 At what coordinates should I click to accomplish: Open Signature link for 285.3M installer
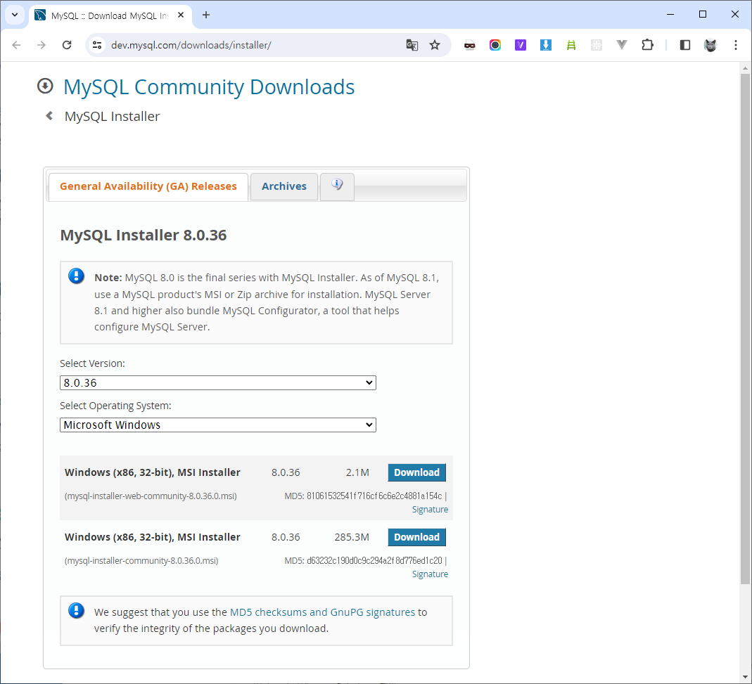click(430, 574)
